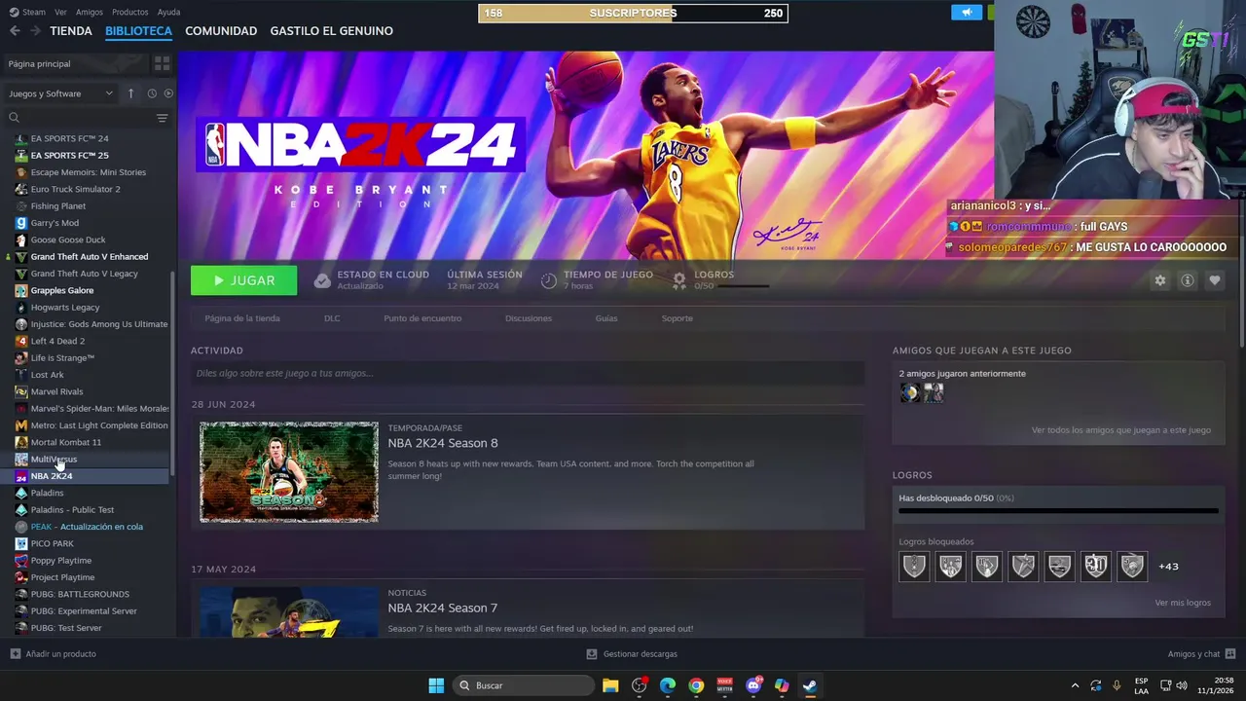Click Añadir un producto
The image size is (1246, 701).
[x=54, y=654]
